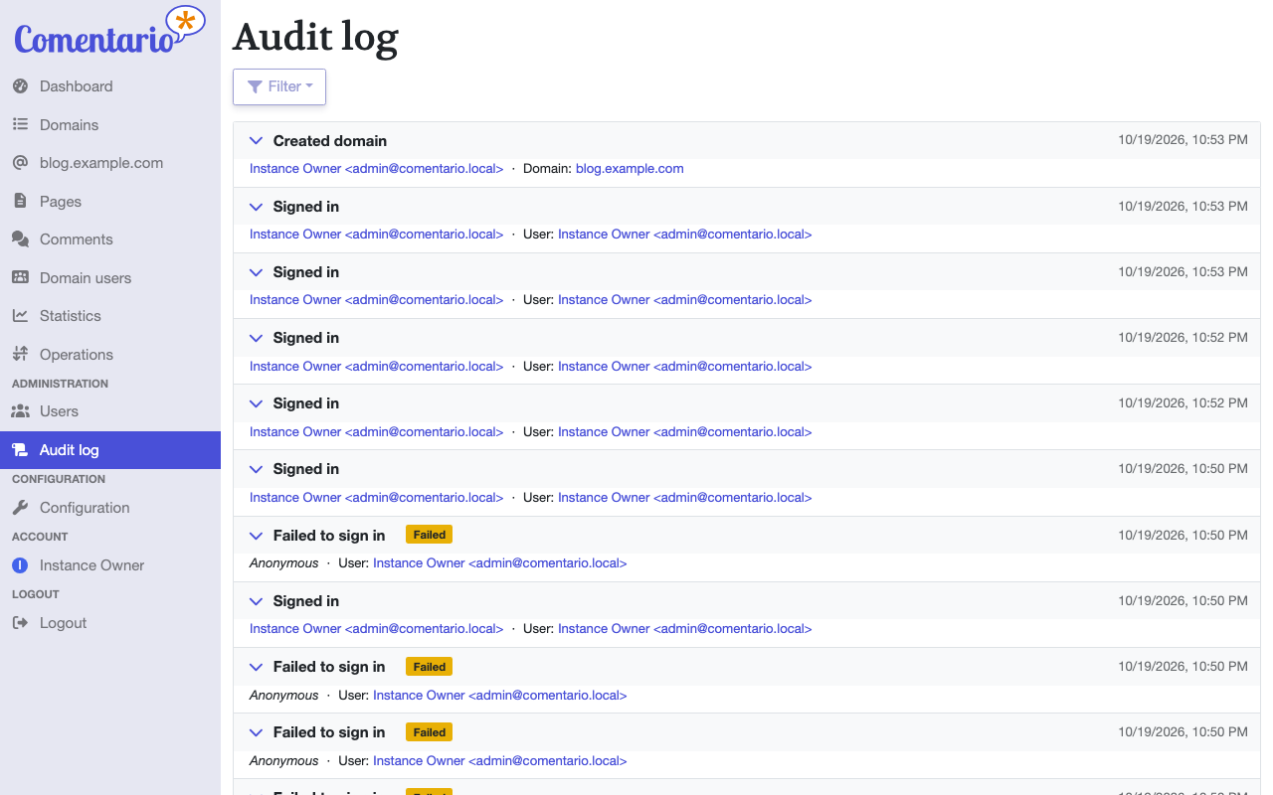Click the Configuration wrench icon
Screen dimensions: 1273x795
pos(20,508)
